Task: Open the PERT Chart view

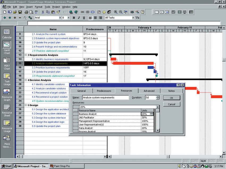Action: coord(7,64)
